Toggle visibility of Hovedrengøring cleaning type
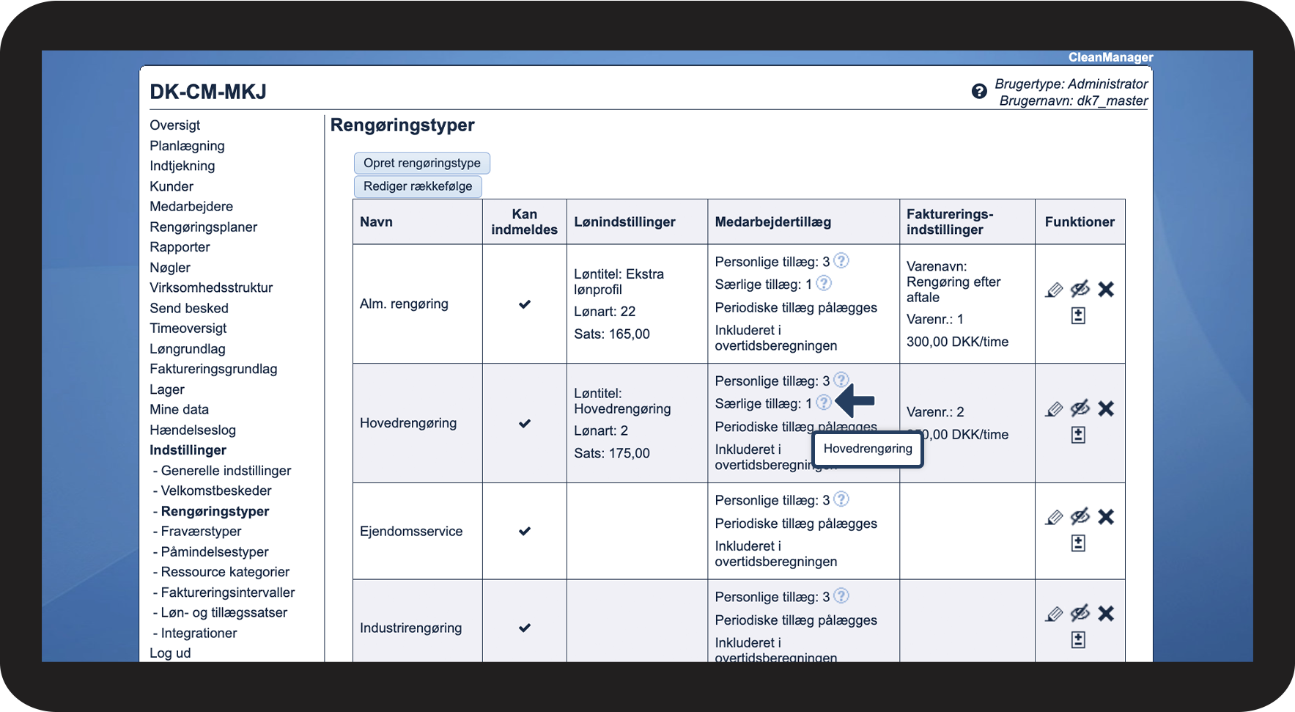1295x712 pixels. tap(1080, 408)
